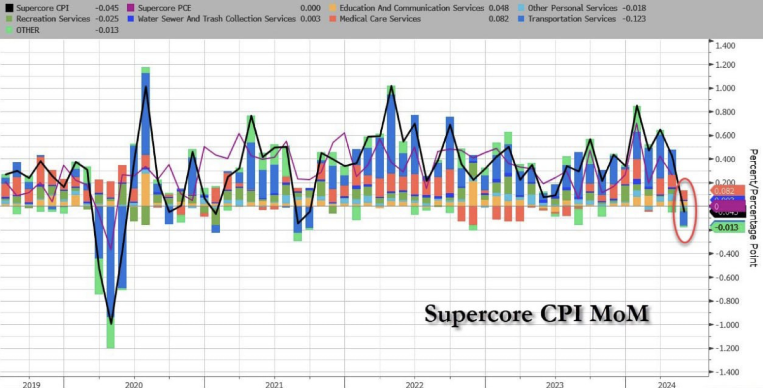763x388 pixels.
Task: Click the 2024 year label on the x-axis
Action: (x=666, y=385)
